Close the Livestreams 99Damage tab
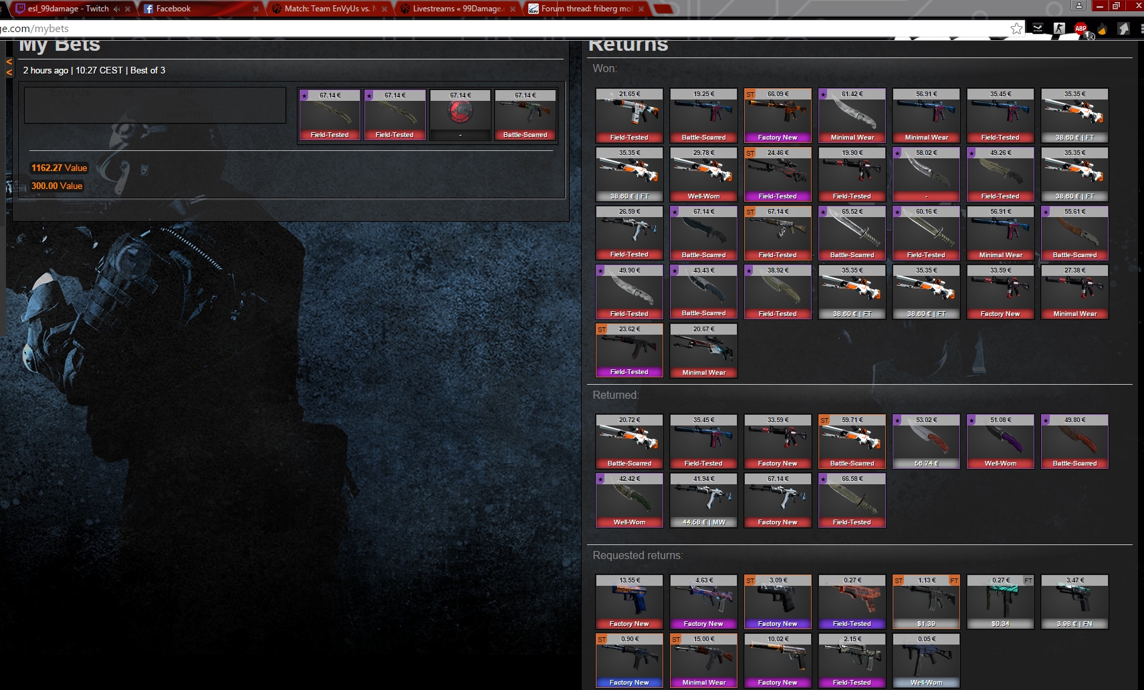 click(x=513, y=9)
